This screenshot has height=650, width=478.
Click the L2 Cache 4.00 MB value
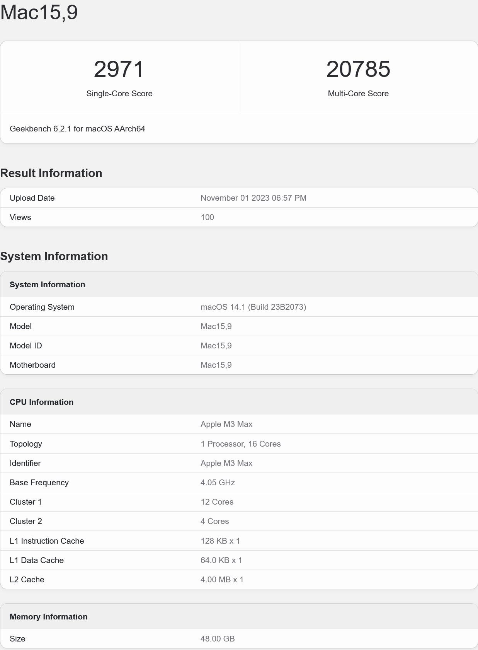pyautogui.click(x=222, y=580)
